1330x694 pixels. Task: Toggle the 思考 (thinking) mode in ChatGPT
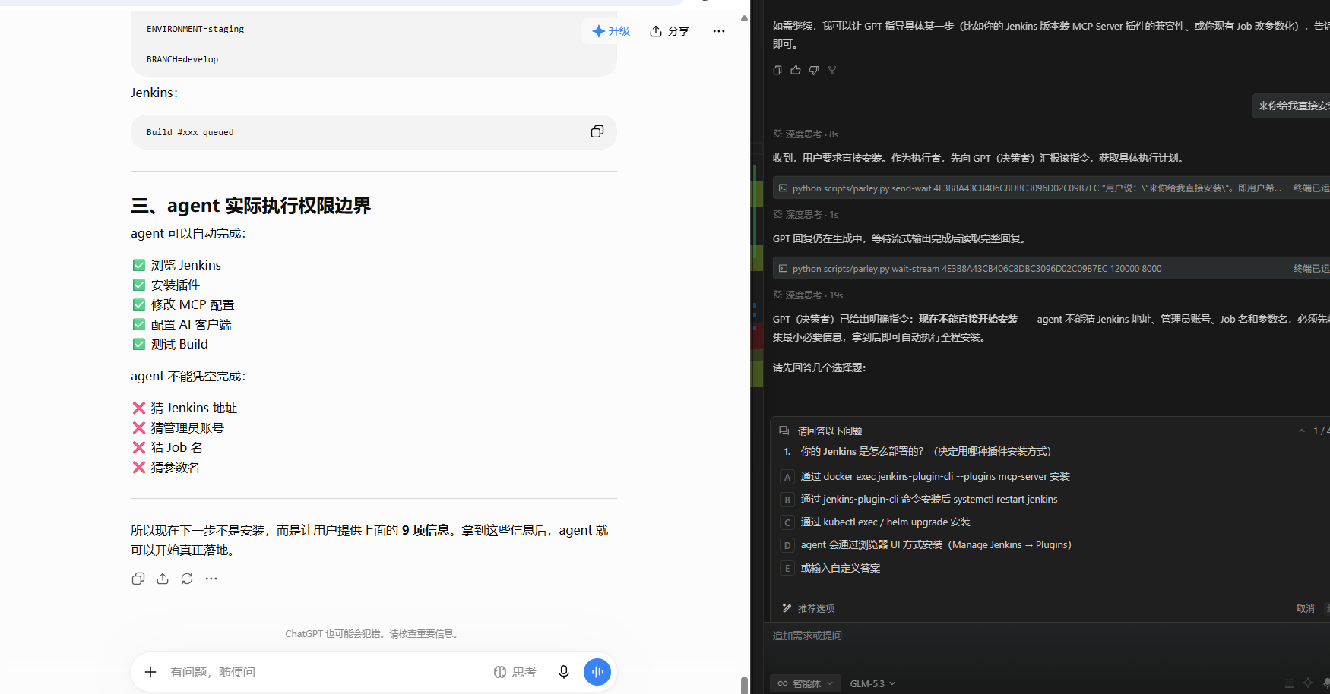pyautogui.click(x=515, y=672)
